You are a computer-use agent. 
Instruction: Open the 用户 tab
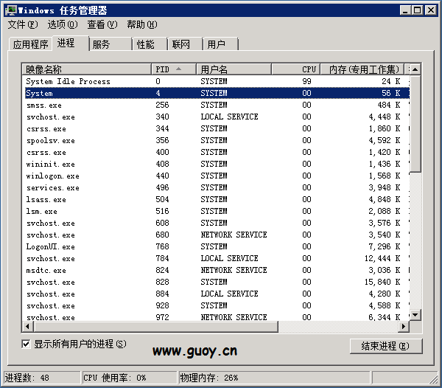tap(220, 44)
